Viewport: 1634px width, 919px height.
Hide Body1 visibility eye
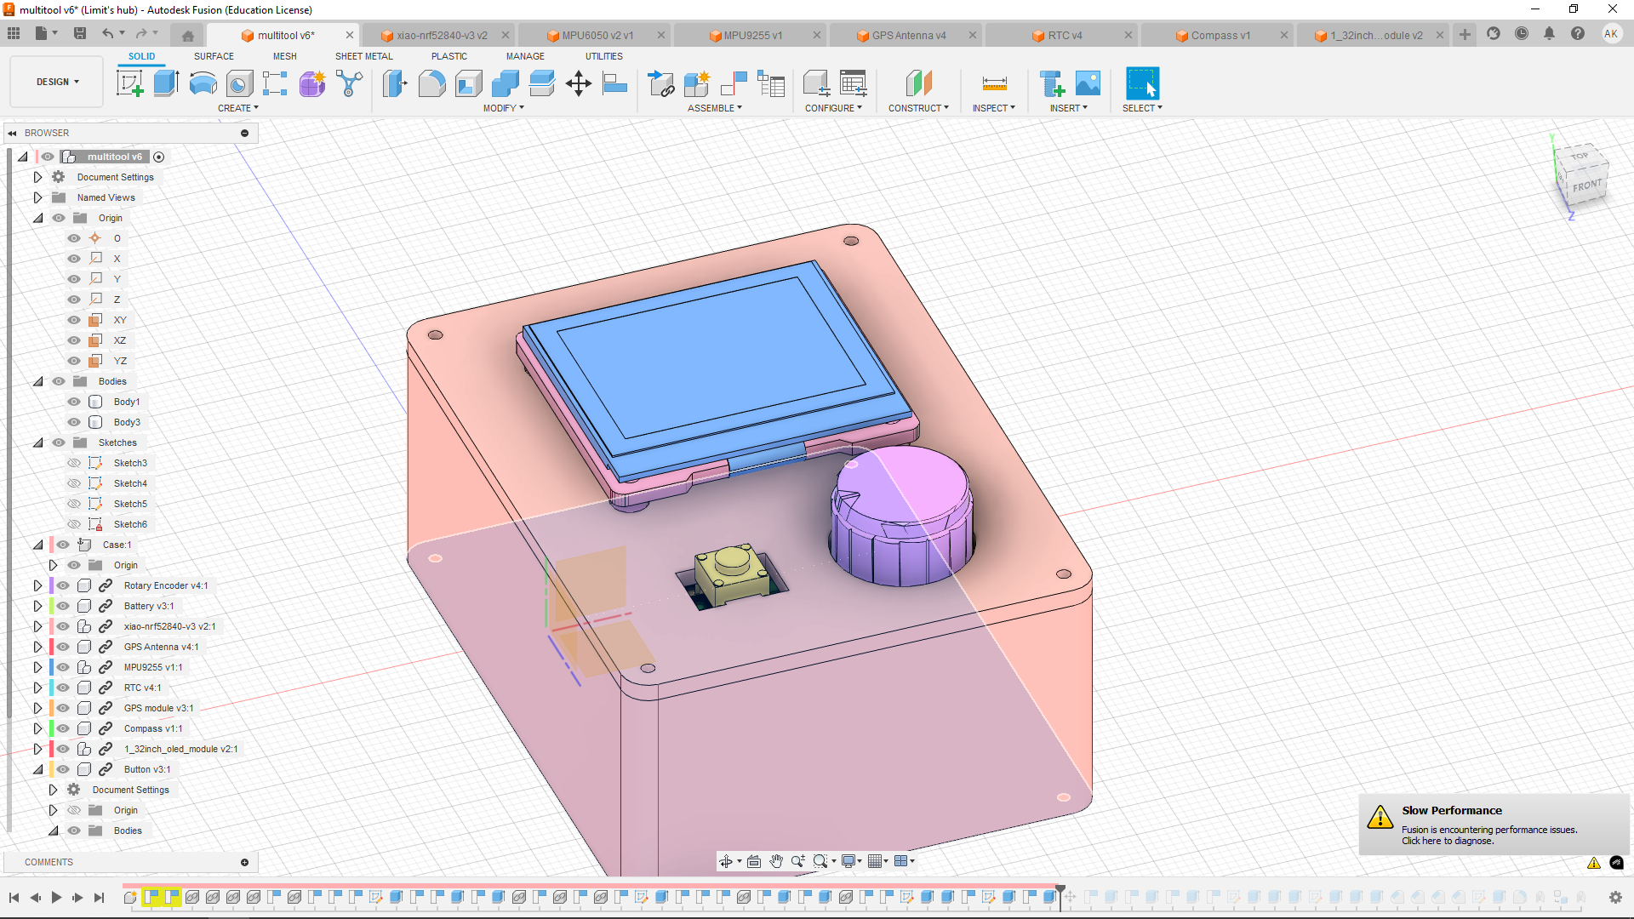coord(74,402)
